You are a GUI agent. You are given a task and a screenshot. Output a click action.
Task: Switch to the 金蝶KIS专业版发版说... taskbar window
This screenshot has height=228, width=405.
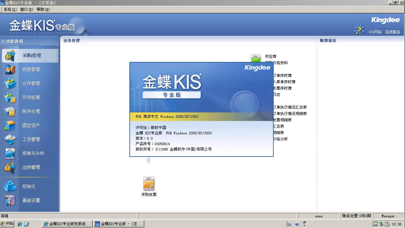[67, 224]
